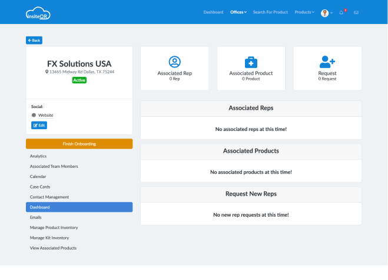This screenshot has height=280, width=388.
Task: Open View Associated Products in sidebar
Action: click(53, 248)
